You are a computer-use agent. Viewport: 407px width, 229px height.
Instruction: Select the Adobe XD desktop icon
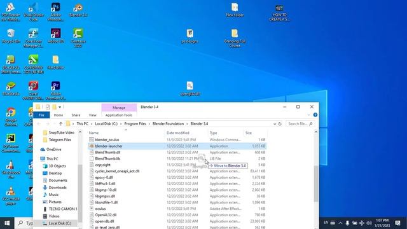tap(55, 36)
